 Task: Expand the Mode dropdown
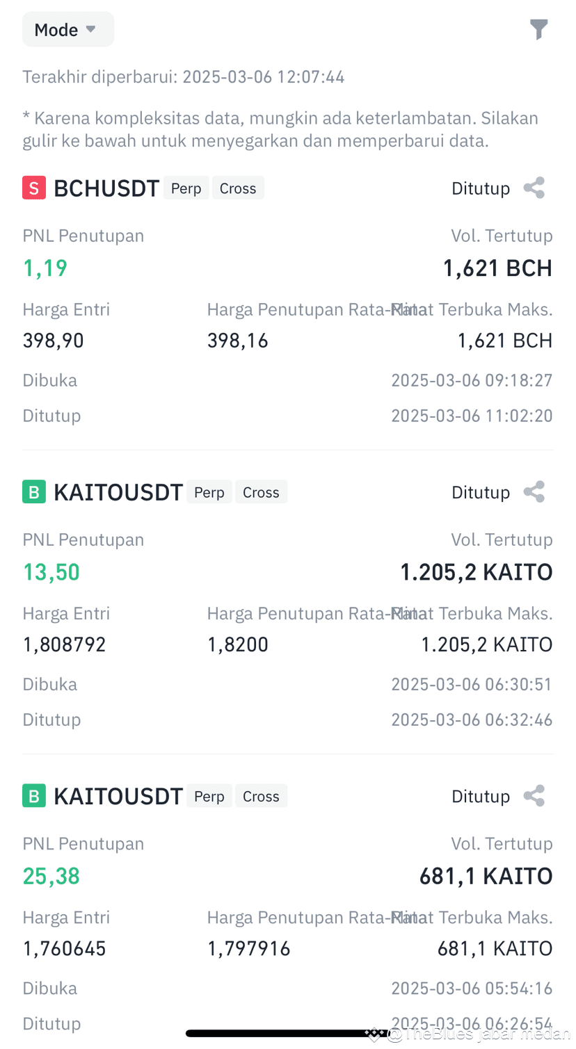click(x=68, y=30)
